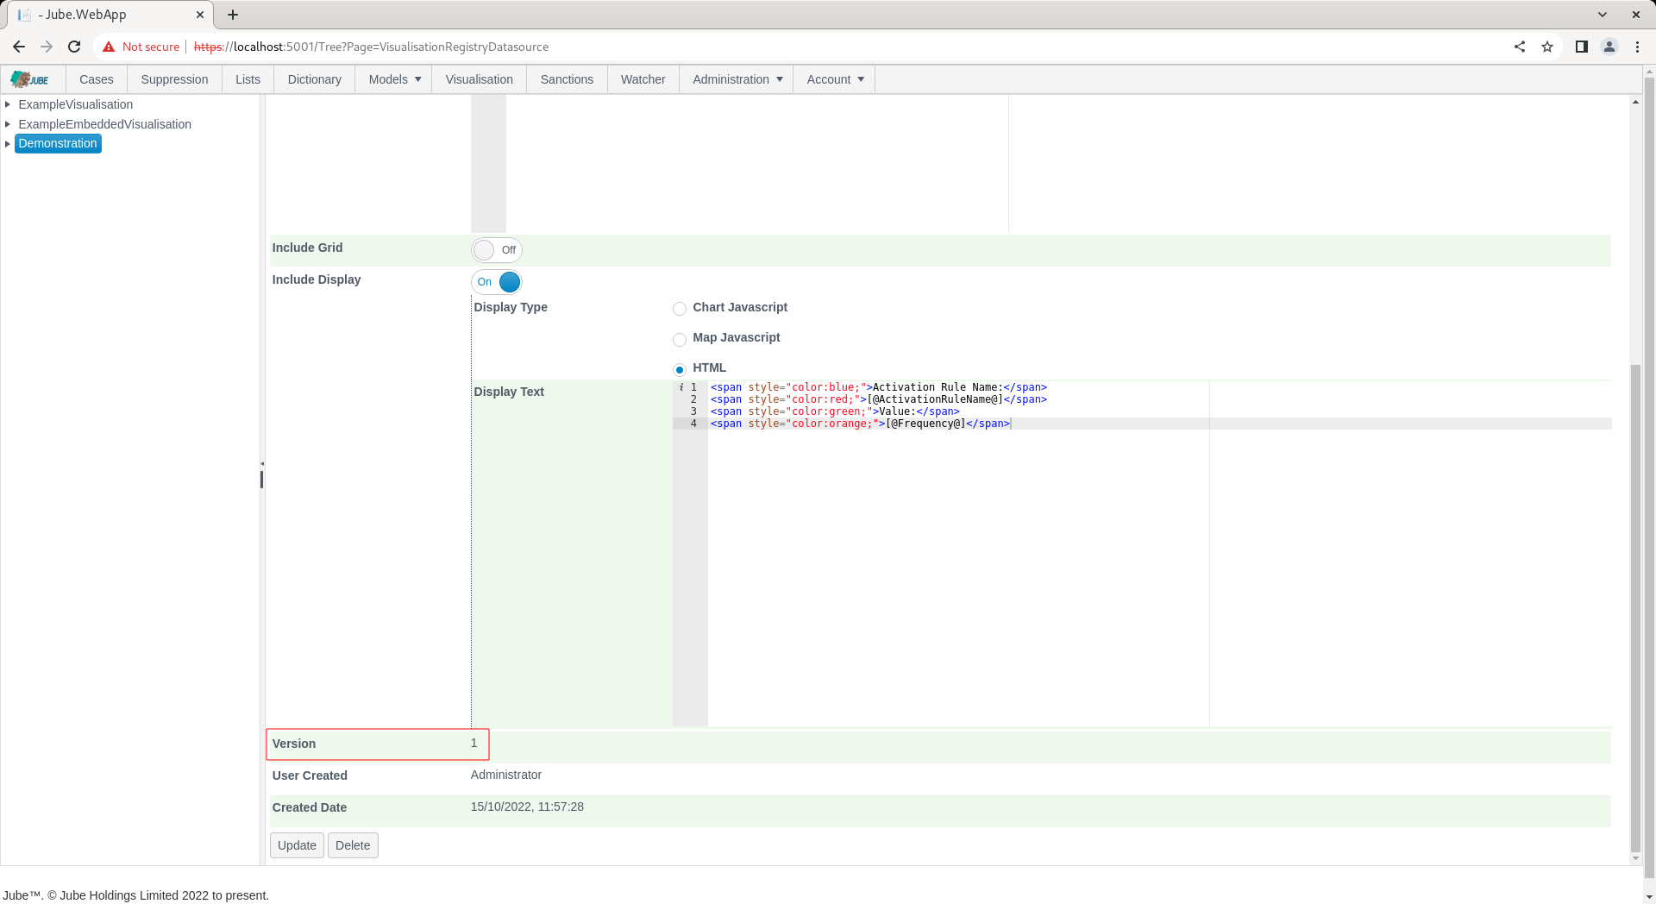Open a new browser tab
This screenshot has height=904, width=1656.
(x=233, y=15)
